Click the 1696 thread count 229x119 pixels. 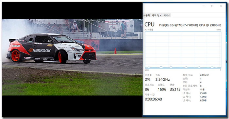(162, 89)
